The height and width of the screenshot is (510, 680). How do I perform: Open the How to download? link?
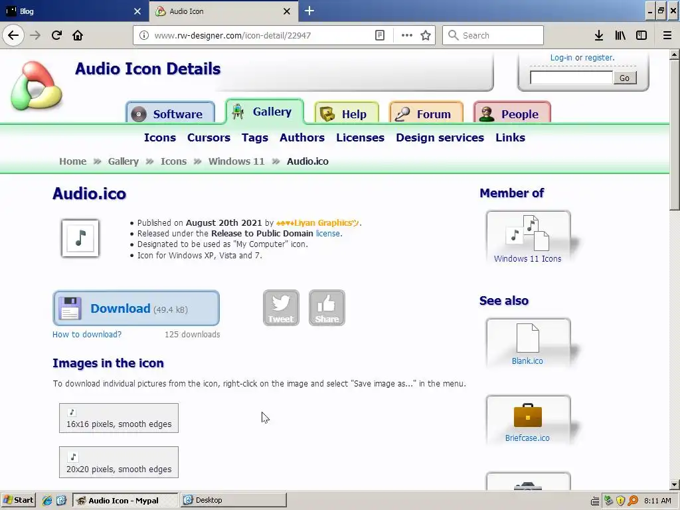(x=87, y=335)
